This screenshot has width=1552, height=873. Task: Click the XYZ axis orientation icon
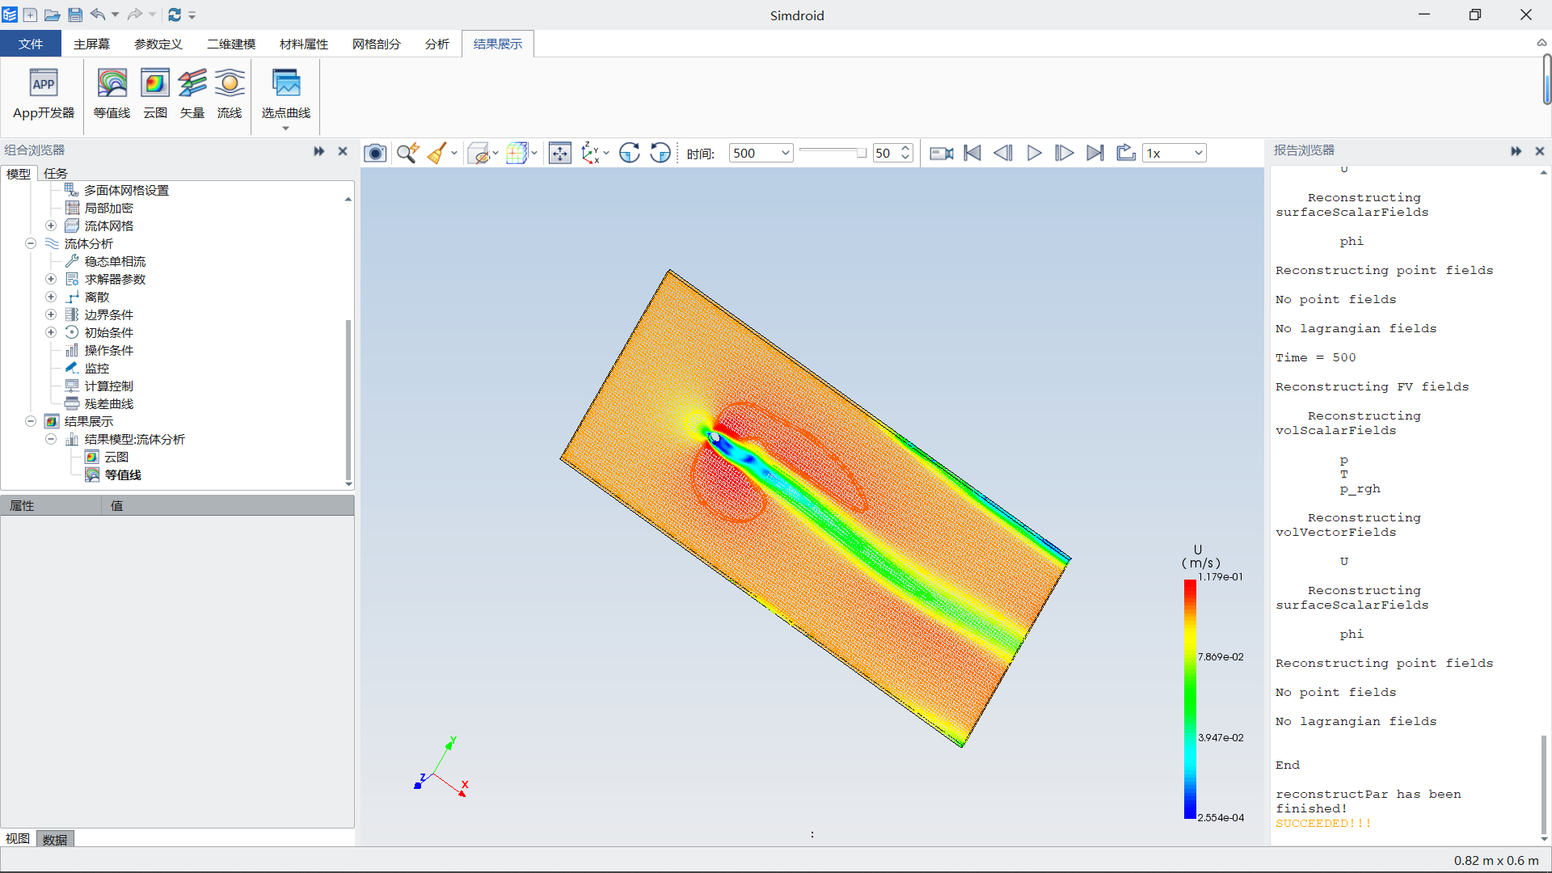(591, 153)
